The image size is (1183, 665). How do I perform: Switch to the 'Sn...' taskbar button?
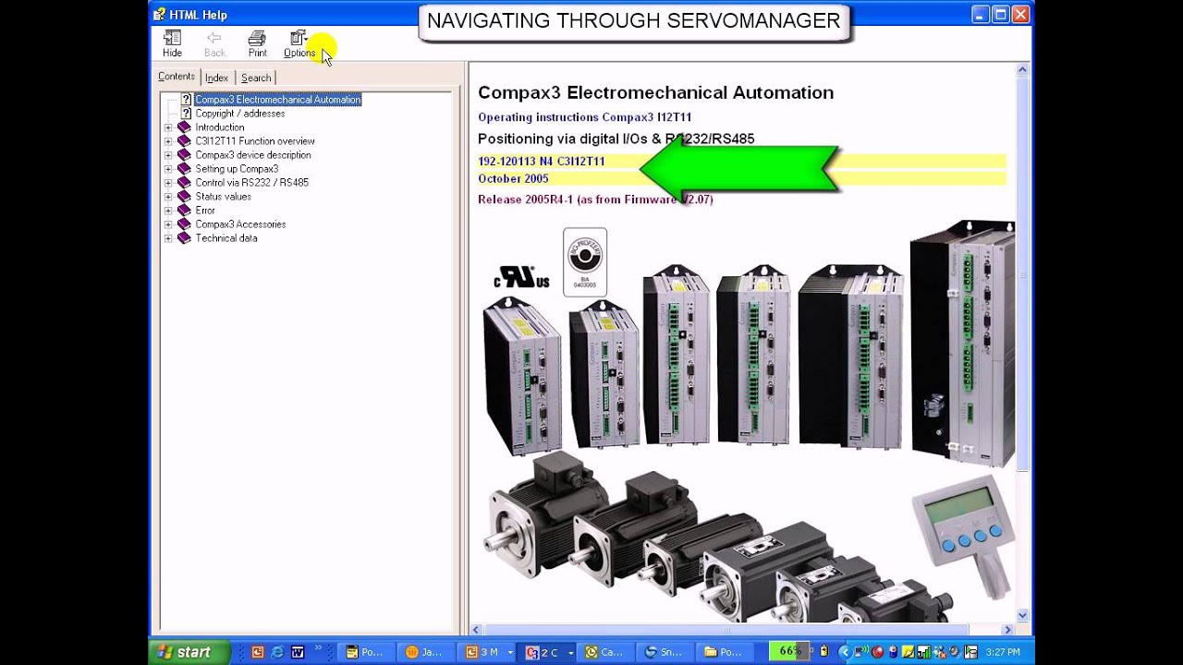click(665, 652)
